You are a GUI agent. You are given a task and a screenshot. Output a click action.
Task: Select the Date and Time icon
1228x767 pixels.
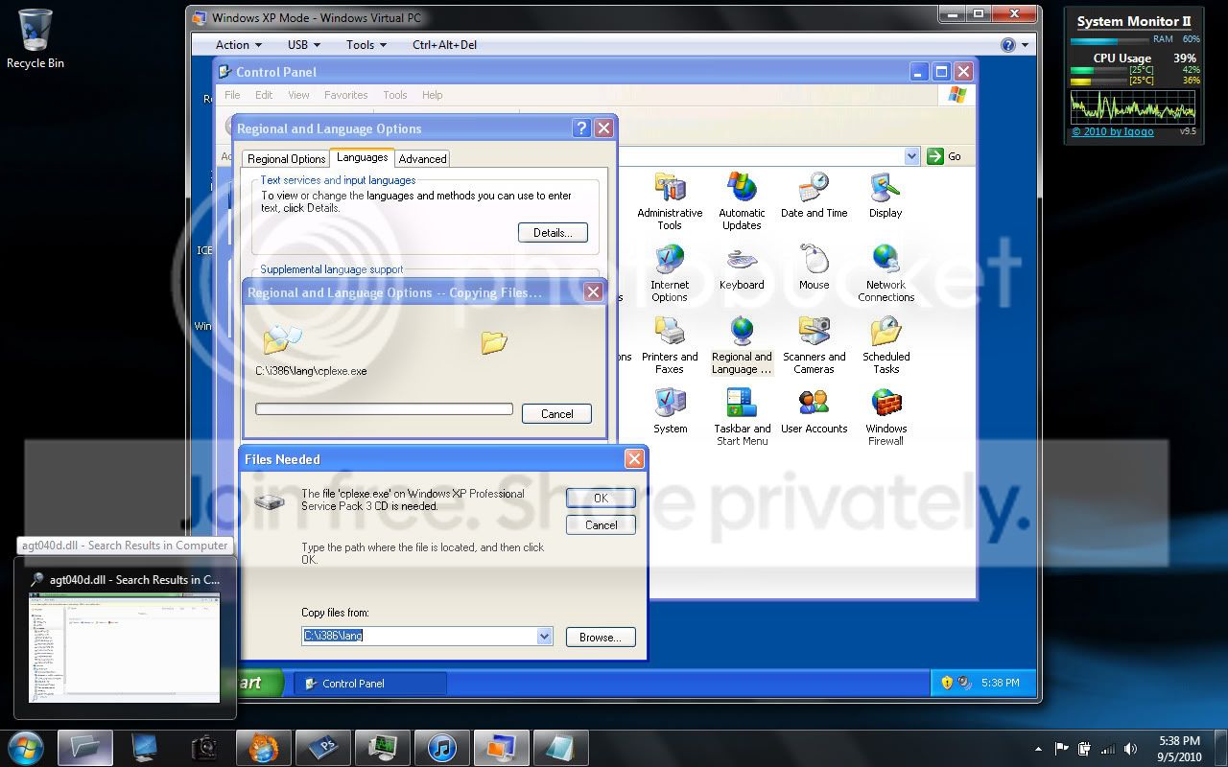(814, 196)
